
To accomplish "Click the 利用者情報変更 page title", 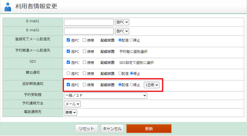I will [36, 6].
